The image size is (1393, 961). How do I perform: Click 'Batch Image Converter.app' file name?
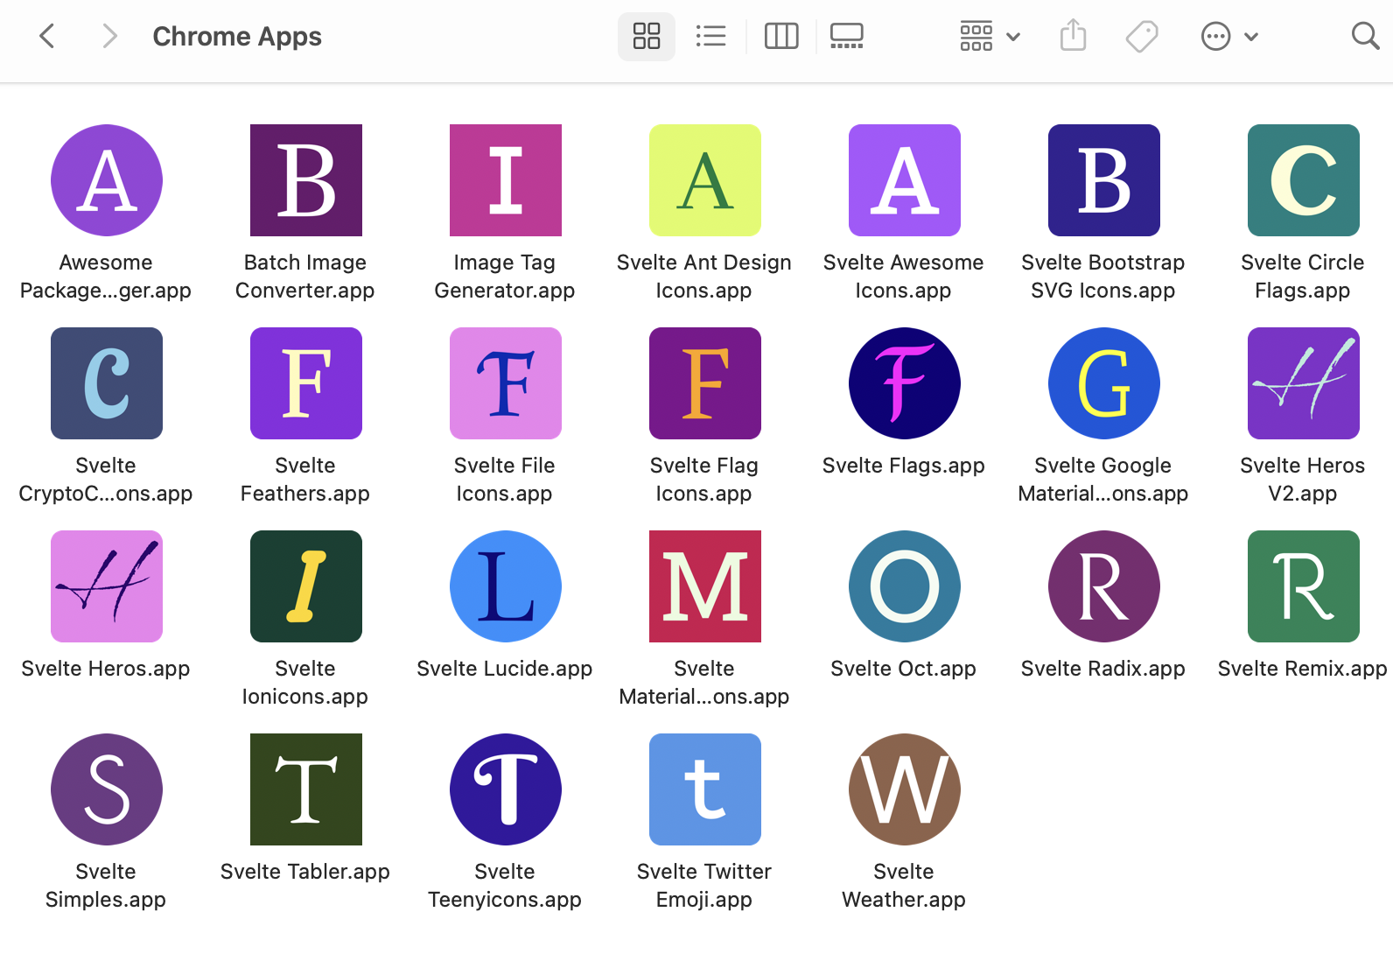pyautogui.click(x=305, y=277)
